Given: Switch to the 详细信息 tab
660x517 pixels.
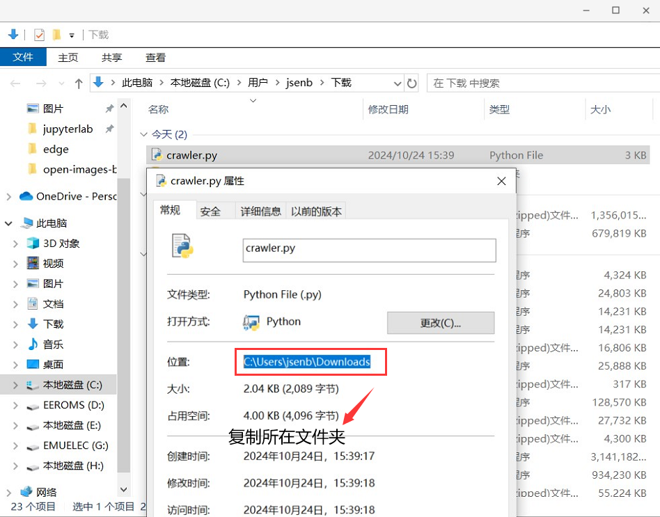Looking at the screenshot, I should (261, 212).
